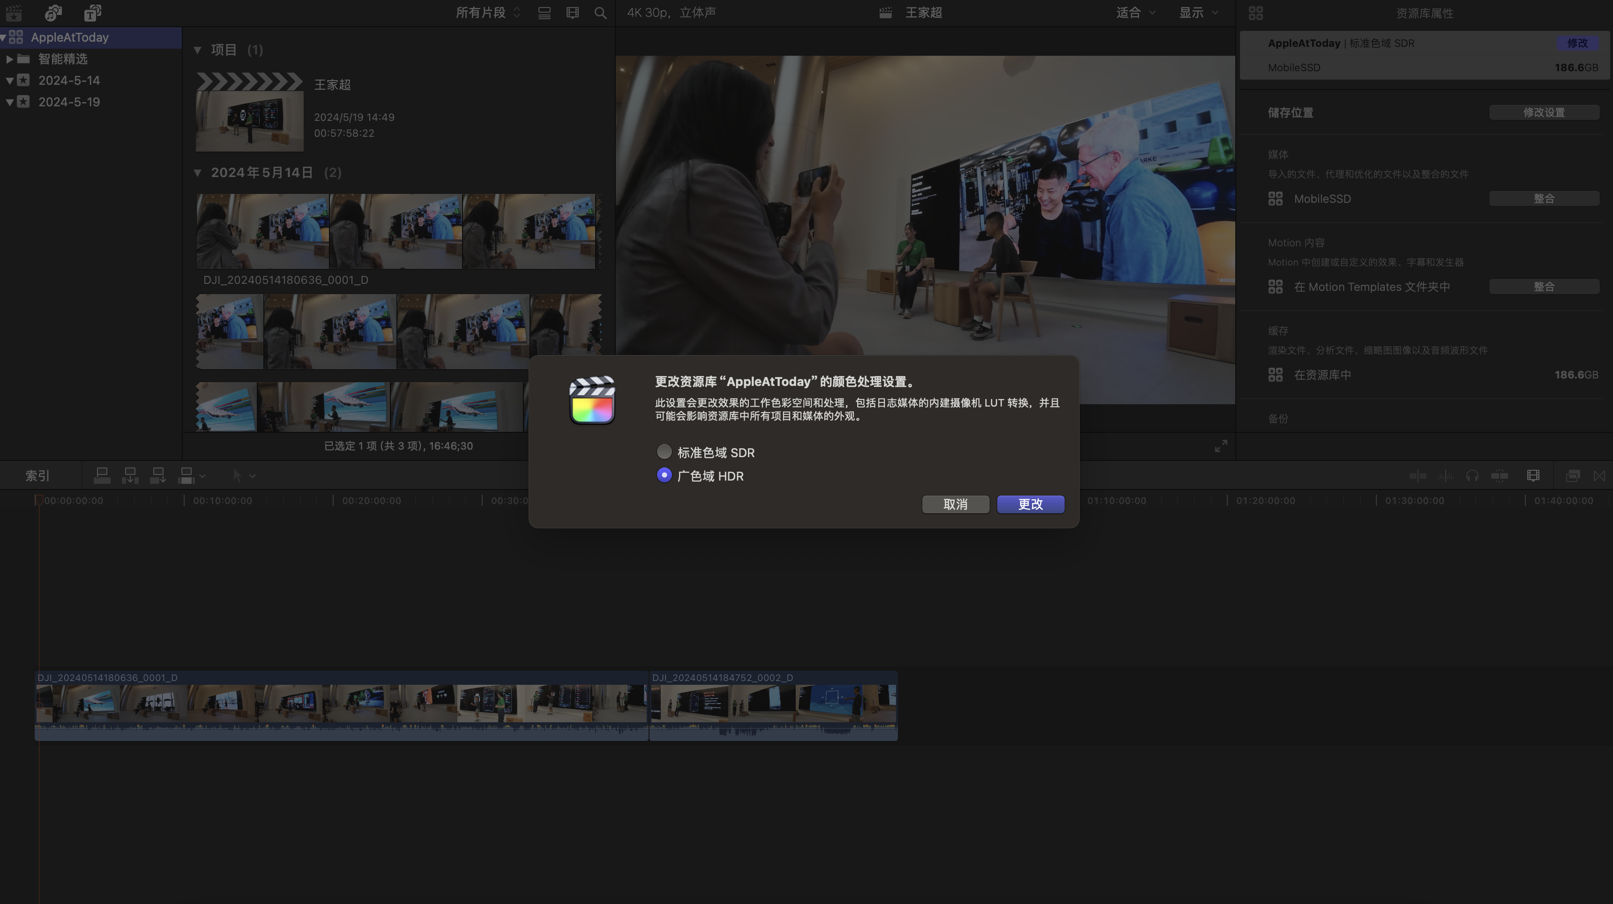Image resolution: width=1613 pixels, height=904 pixels.
Task: Toggle audio skimming headphones icon
Action: point(1472,476)
